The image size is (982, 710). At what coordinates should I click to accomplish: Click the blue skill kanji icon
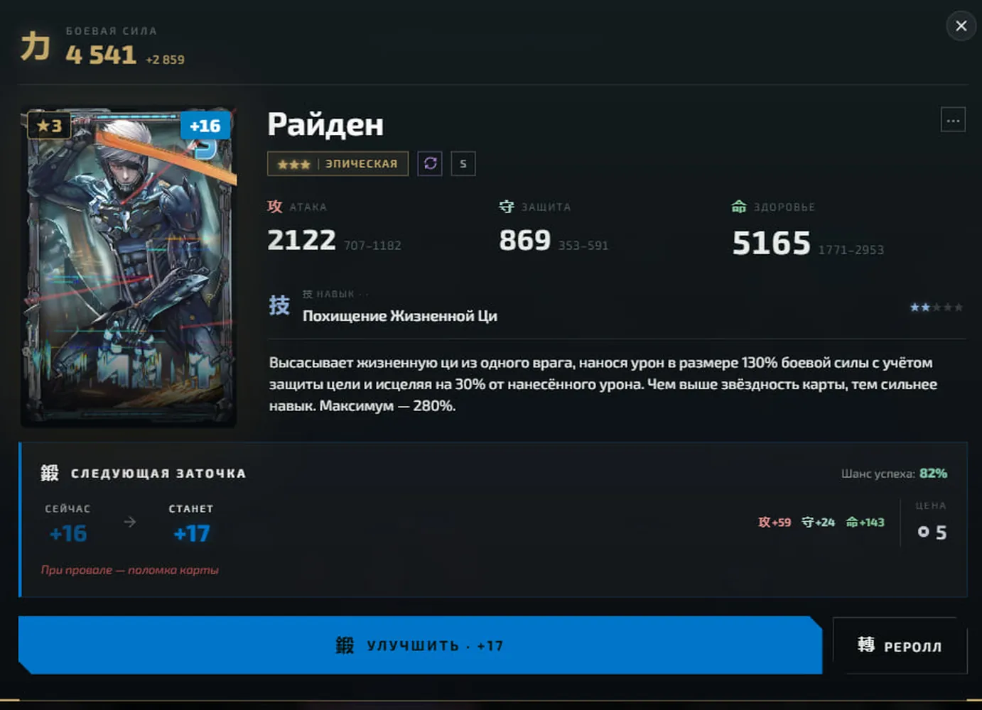click(x=279, y=305)
